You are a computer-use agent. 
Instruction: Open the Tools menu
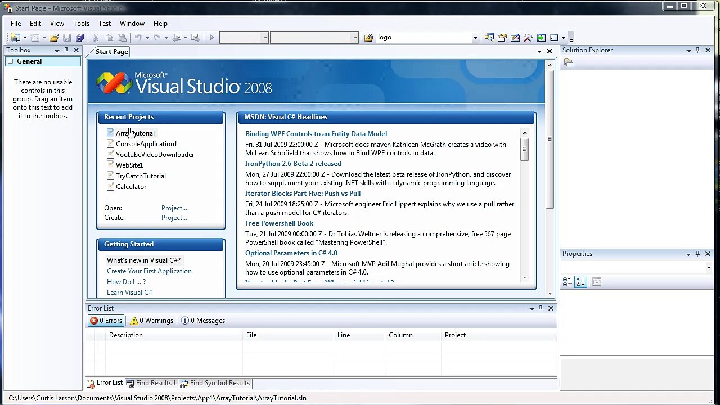point(81,24)
